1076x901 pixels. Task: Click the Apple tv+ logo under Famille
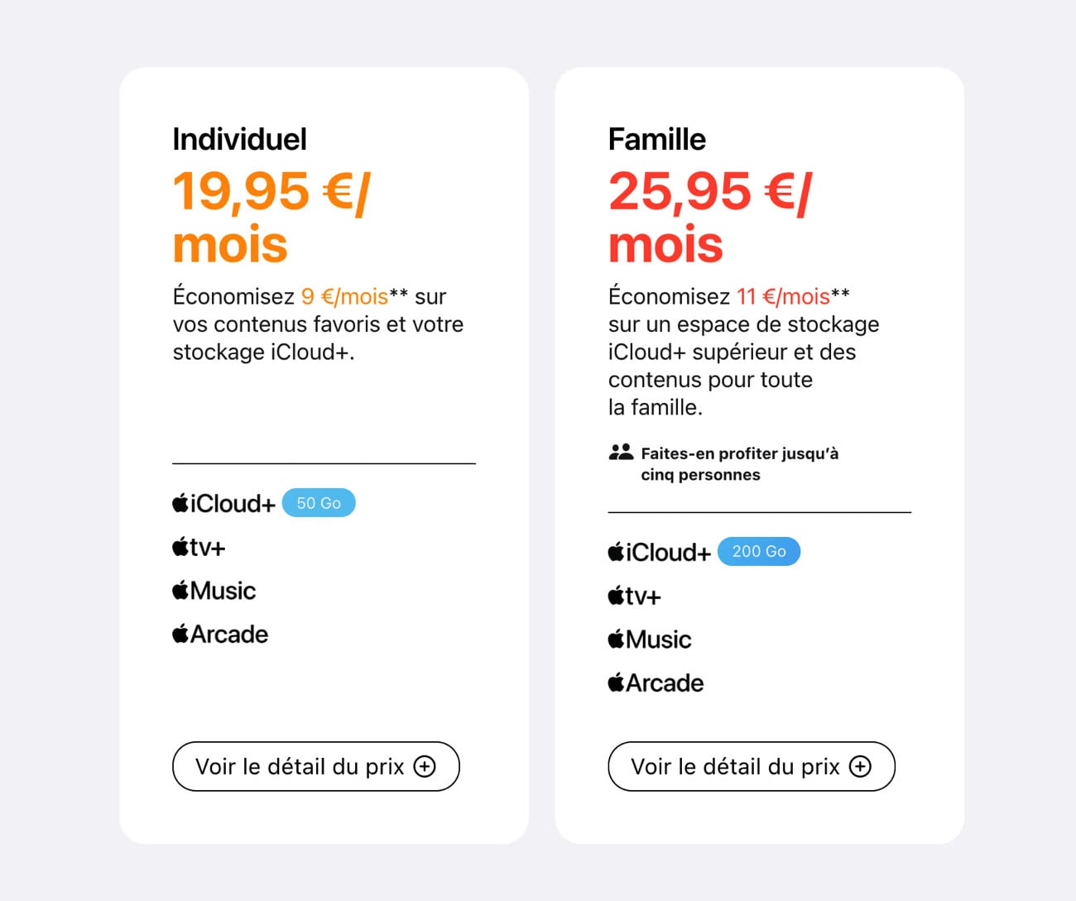[634, 596]
